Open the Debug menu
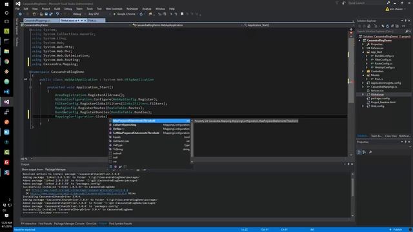Screen dimensions: 413x232 (68, 8)
